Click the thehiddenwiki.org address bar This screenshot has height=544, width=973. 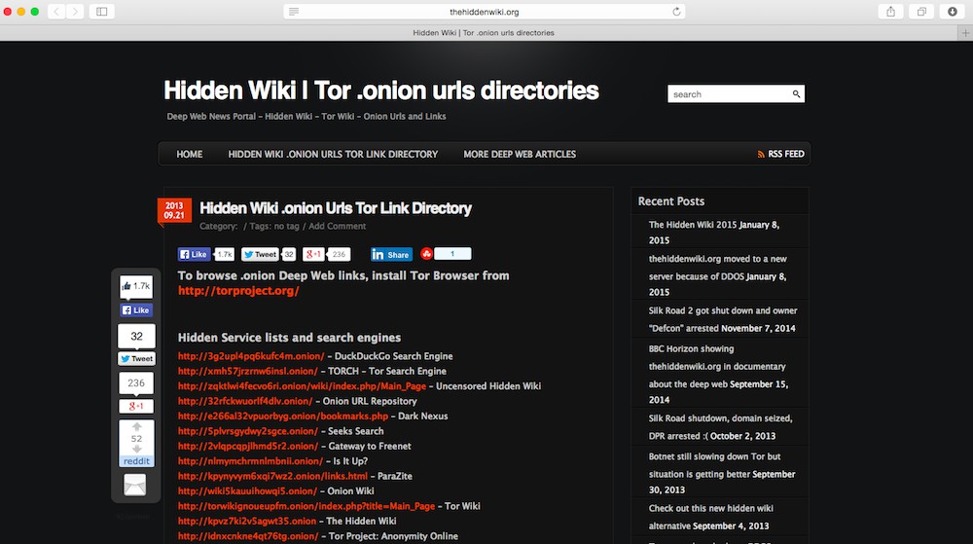(484, 12)
